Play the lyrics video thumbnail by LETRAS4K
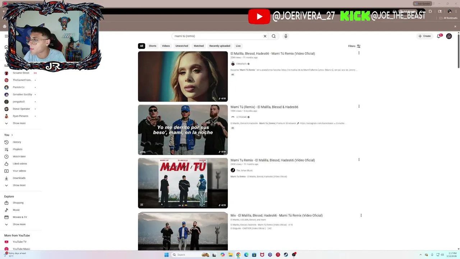The image size is (460, 259). click(x=183, y=129)
